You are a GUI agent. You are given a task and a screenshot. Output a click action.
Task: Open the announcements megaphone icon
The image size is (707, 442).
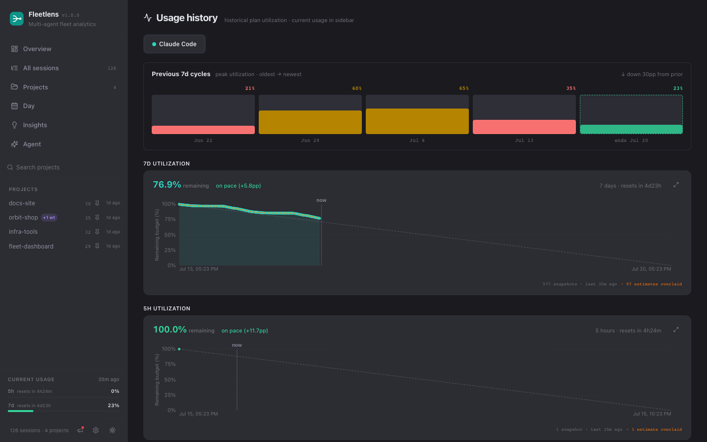point(81,430)
